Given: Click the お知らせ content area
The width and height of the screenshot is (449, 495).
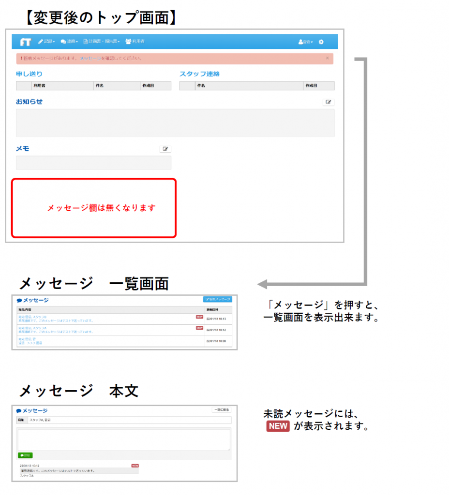Looking at the screenshot, I should 175,123.
